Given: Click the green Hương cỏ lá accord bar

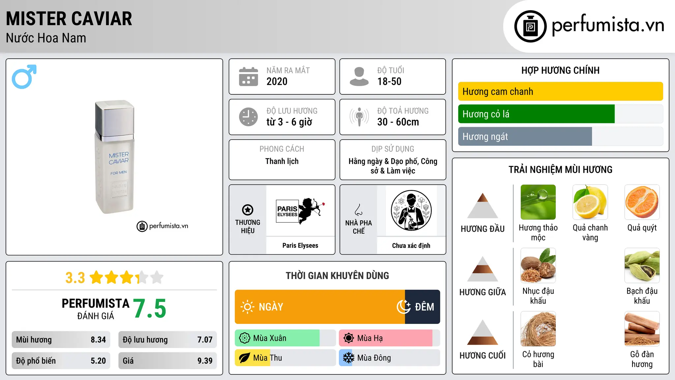Looking at the screenshot, I should coord(536,114).
